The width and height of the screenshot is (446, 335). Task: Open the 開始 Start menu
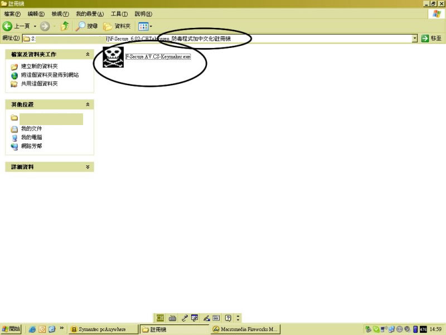[11, 329]
